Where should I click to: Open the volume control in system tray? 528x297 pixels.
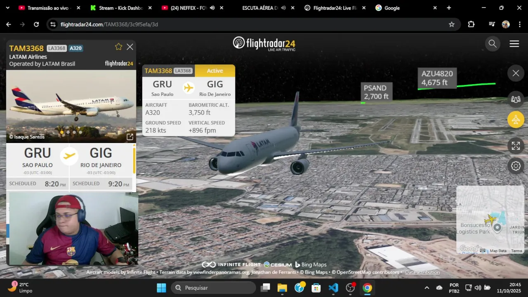[478, 288]
